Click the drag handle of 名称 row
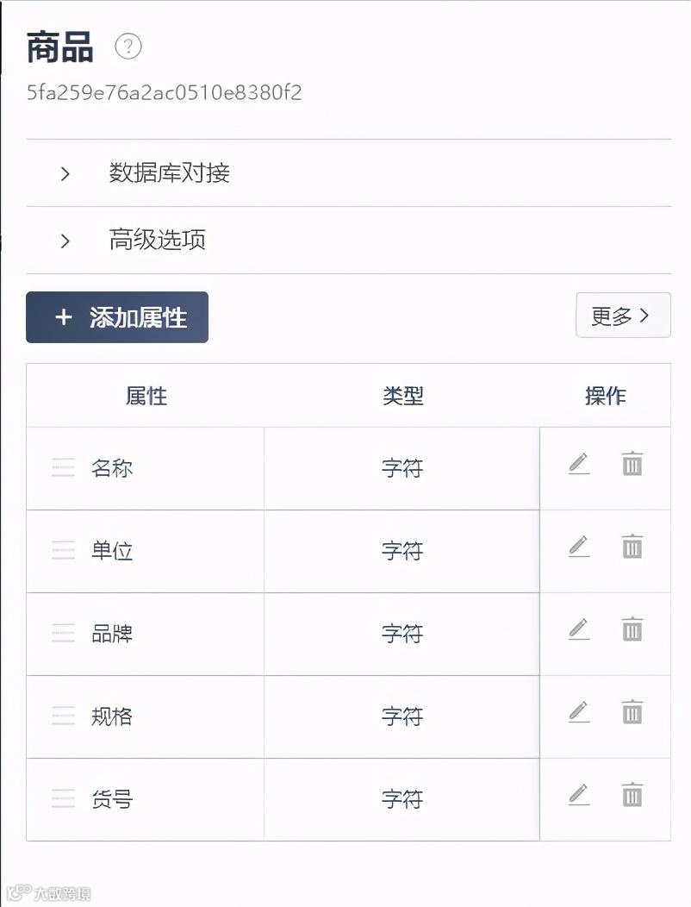Image resolution: width=691 pixels, height=907 pixels. 63,468
